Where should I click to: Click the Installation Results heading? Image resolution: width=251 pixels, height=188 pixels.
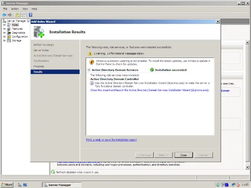[67, 32]
